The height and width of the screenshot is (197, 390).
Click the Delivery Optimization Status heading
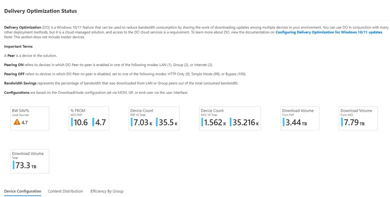tap(41, 11)
